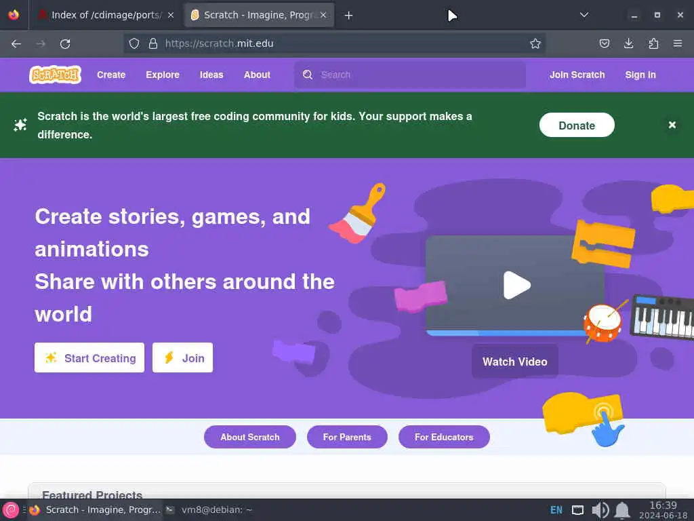The image size is (694, 521).
Task: Open the notifications bell tray icon
Action: pos(622,510)
